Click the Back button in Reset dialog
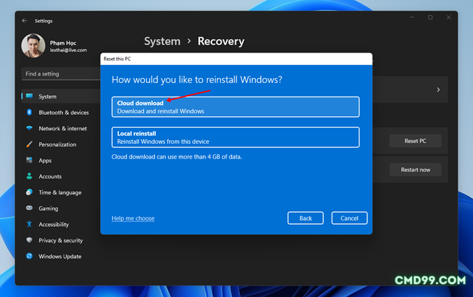The width and height of the screenshot is (473, 297). click(x=305, y=218)
